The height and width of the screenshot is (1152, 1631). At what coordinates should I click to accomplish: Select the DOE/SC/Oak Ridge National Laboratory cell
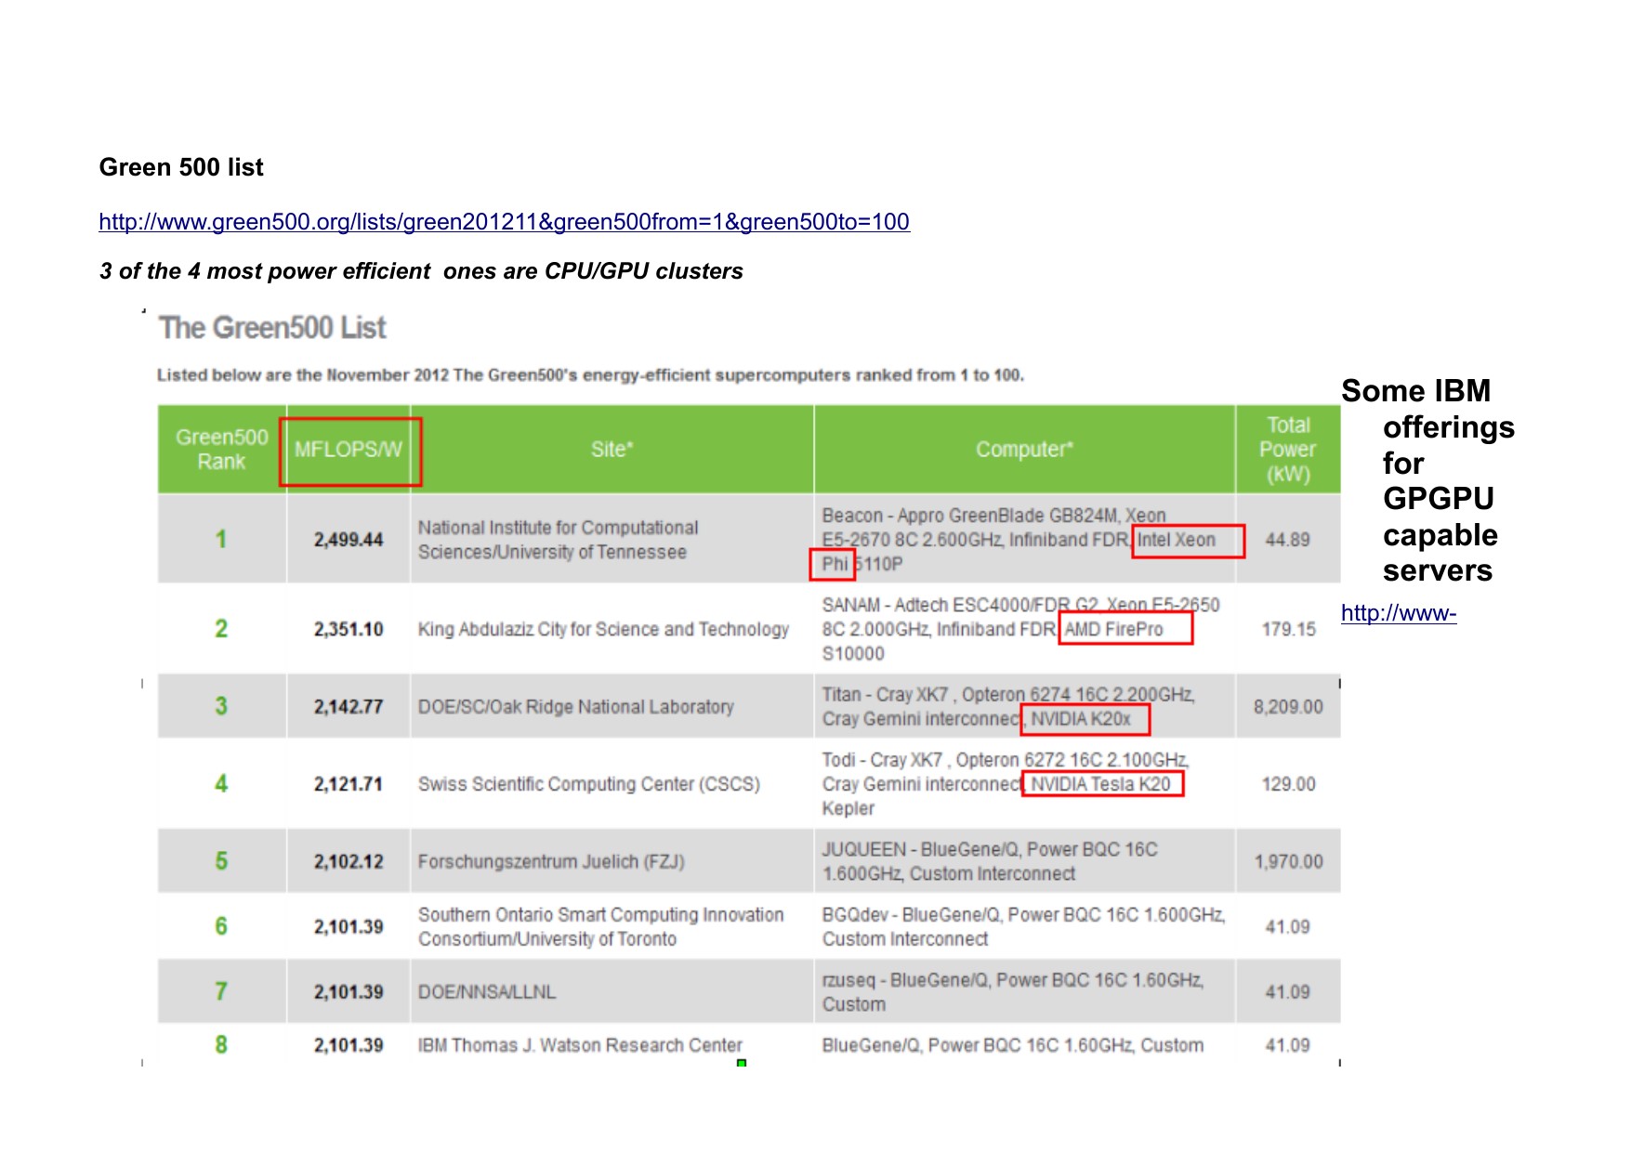click(x=575, y=707)
